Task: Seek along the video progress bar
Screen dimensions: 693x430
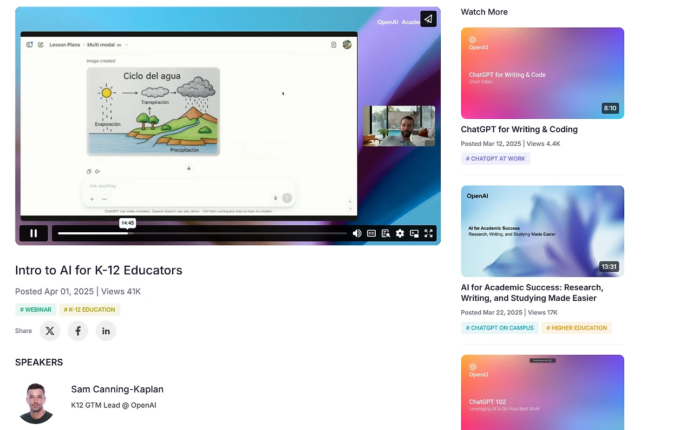Action: (202, 233)
